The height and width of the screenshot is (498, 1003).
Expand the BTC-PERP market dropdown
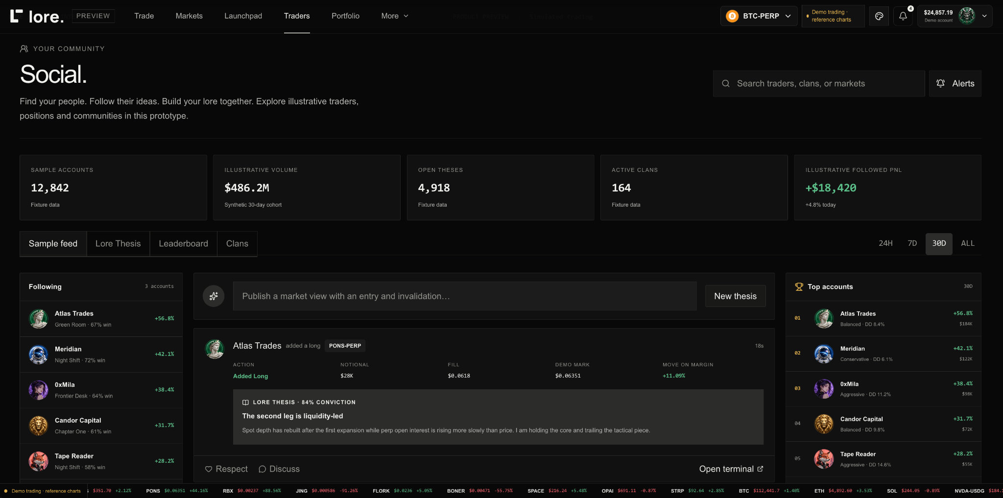[759, 16]
